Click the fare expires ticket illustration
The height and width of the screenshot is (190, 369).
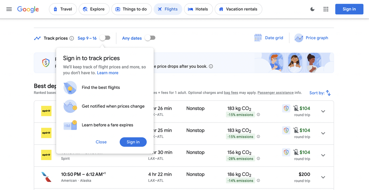70,125
